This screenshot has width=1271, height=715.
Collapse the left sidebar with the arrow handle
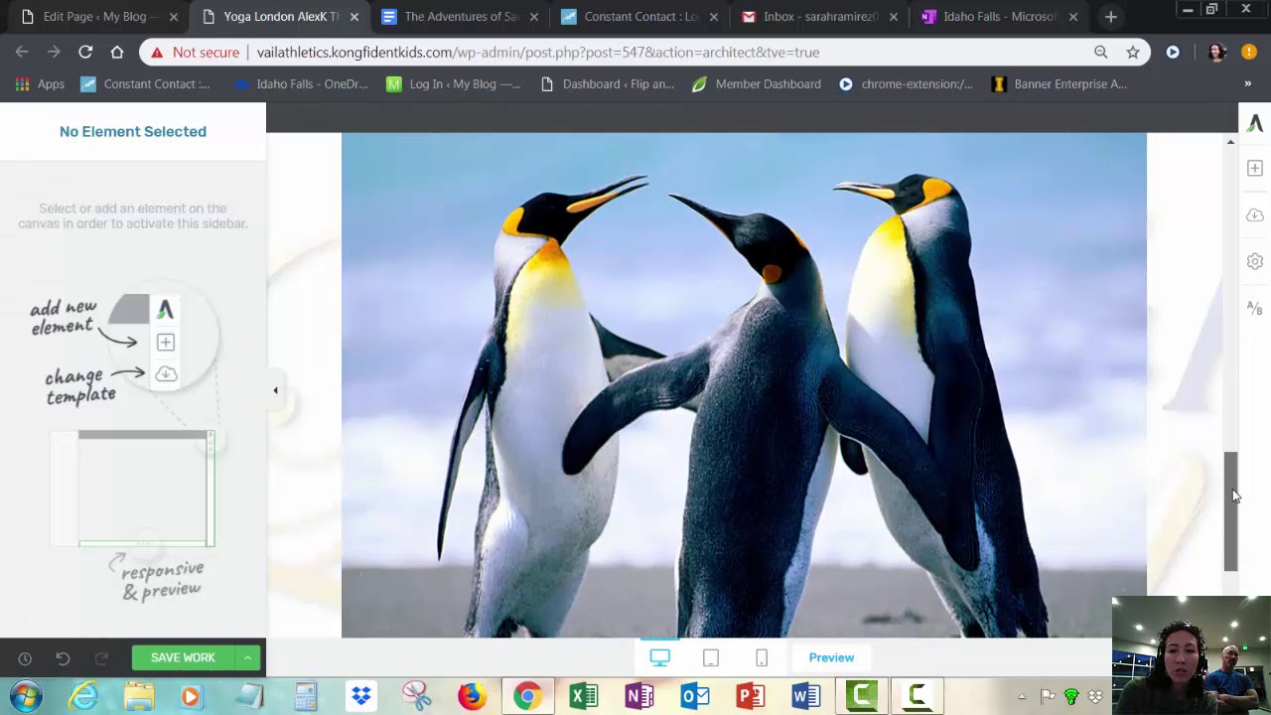coord(275,390)
